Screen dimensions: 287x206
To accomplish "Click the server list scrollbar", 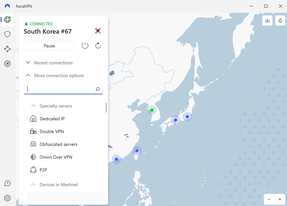I will tap(106, 107).
